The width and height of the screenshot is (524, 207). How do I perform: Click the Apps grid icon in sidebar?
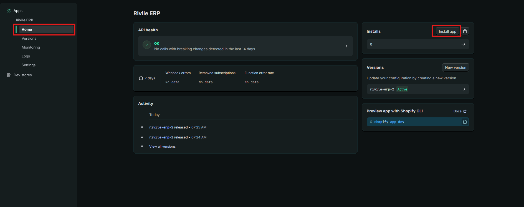pyautogui.click(x=9, y=11)
